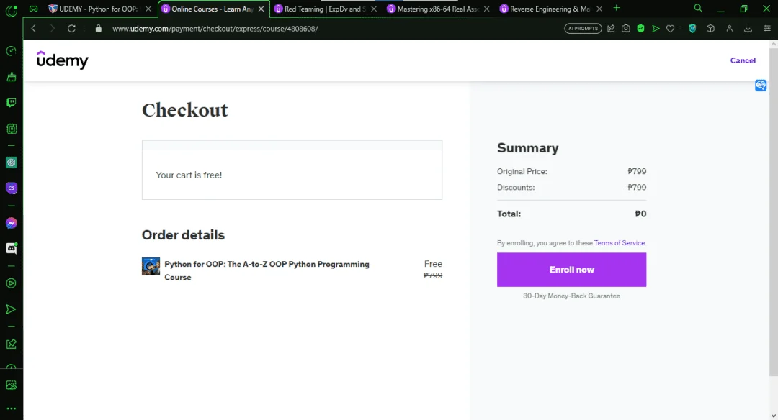Open the Player icon in sidebar
Viewport: 778px width, 420px height.
[11, 283]
